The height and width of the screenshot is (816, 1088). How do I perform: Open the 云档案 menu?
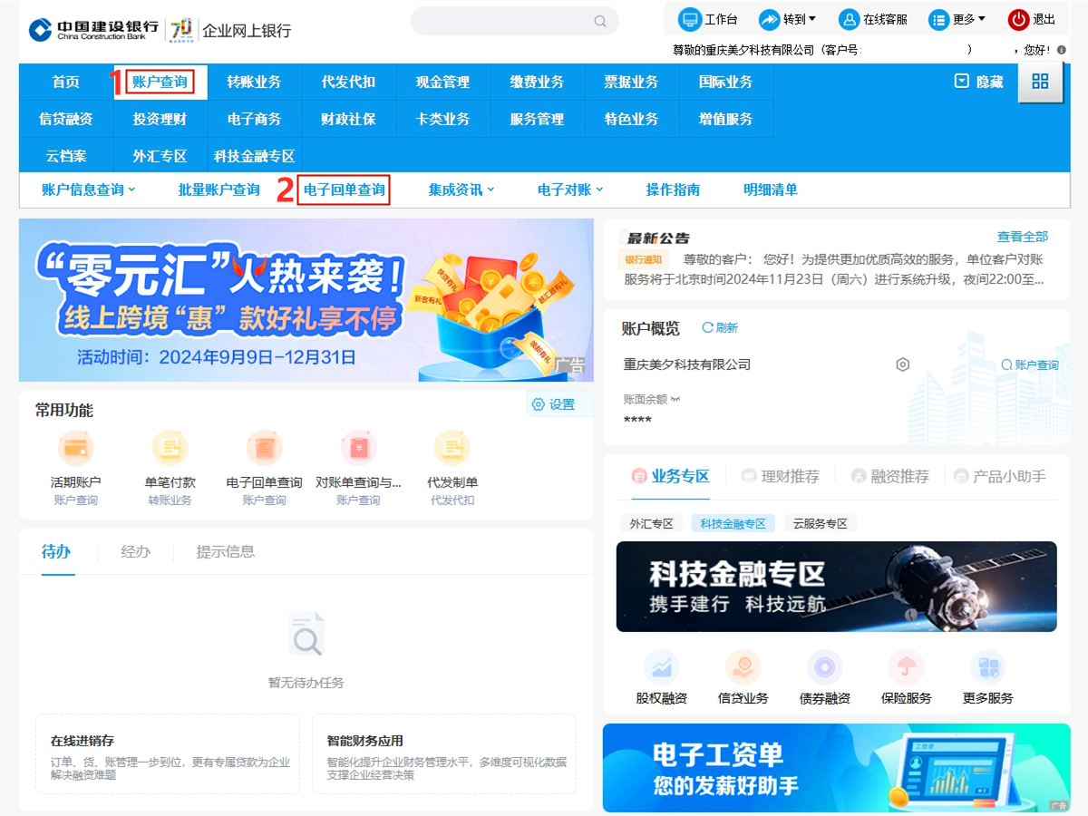tap(66, 156)
